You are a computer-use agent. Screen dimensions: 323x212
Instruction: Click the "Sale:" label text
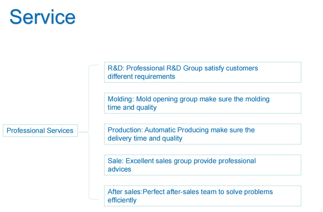116,161
